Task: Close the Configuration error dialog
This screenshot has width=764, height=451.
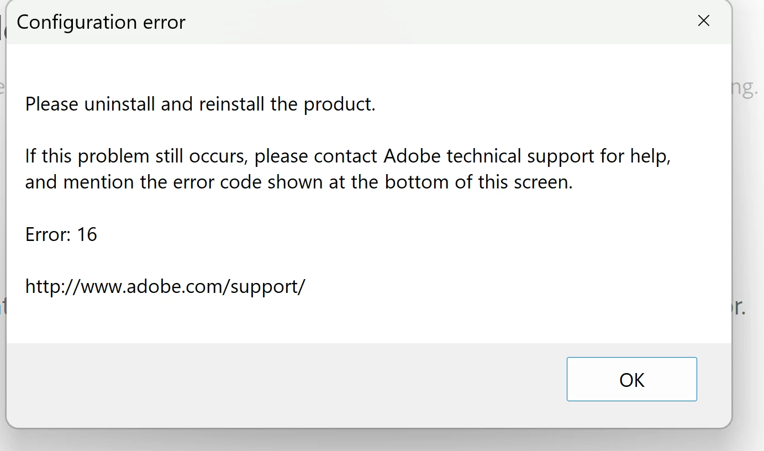Action: [x=703, y=21]
